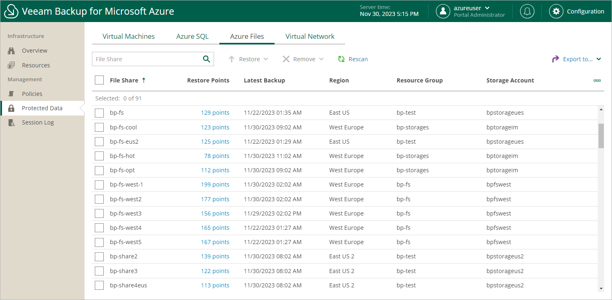Open the azureuser account dropdown chevron

pos(487,8)
